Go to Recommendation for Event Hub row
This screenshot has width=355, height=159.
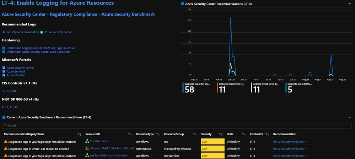click(290, 149)
